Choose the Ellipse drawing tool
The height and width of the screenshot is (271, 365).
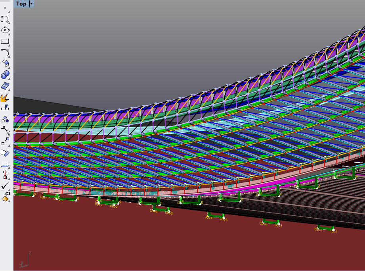5,30
